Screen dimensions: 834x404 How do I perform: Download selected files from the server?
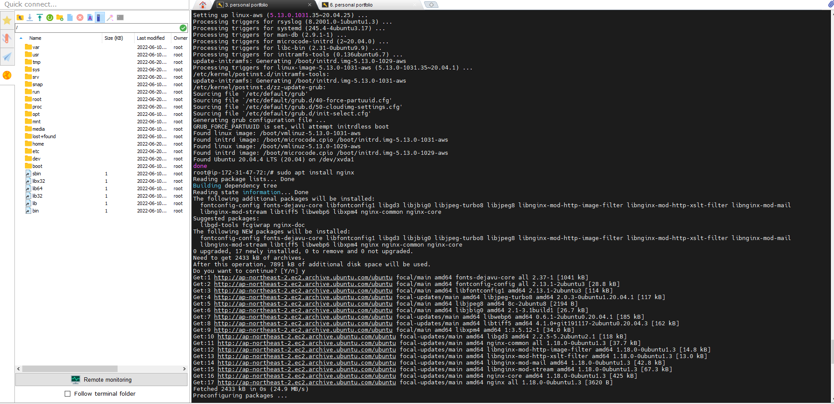[x=30, y=17]
